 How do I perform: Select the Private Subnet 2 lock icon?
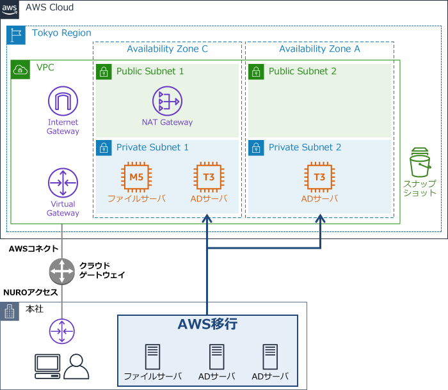pos(256,148)
